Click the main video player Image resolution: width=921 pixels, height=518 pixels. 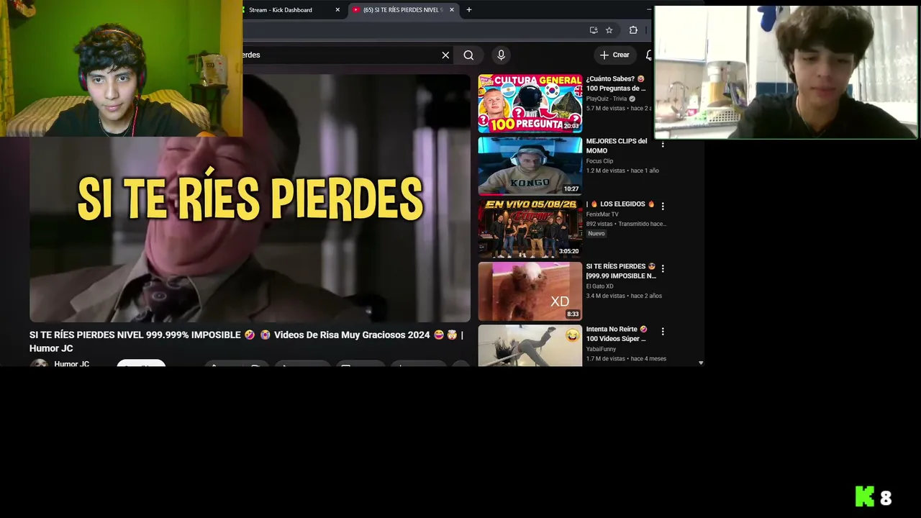pyautogui.click(x=250, y=198)
